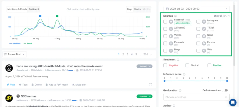
Task: Click the Influence score slider right handle
Action: (x=227, y=81)
